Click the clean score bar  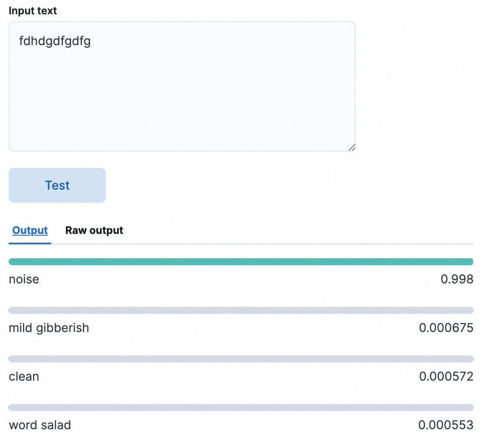(241, 359)
